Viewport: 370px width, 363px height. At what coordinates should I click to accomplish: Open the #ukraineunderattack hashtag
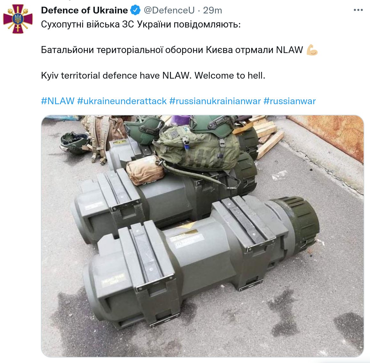(122, 101)
